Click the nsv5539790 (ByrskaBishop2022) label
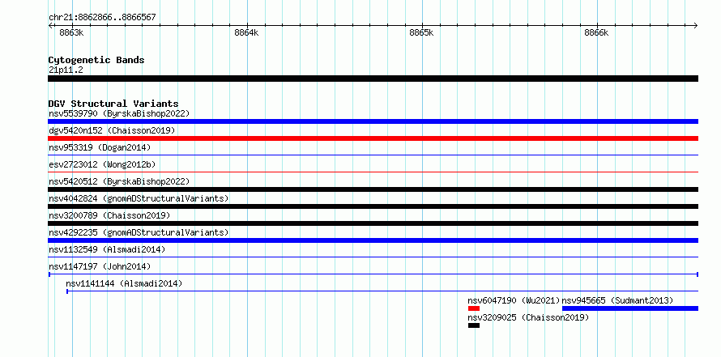The image size is (721, 357). [119, 113]
